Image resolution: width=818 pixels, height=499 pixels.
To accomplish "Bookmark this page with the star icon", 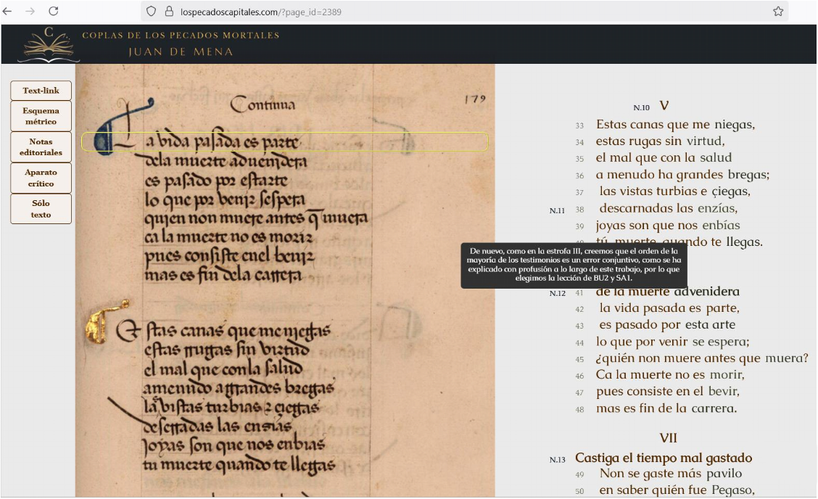I will coord(778,11).
